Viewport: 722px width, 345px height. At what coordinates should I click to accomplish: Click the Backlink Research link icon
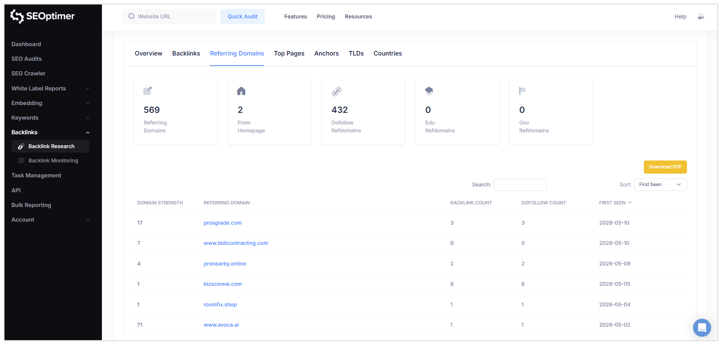[x=21, y=146]
